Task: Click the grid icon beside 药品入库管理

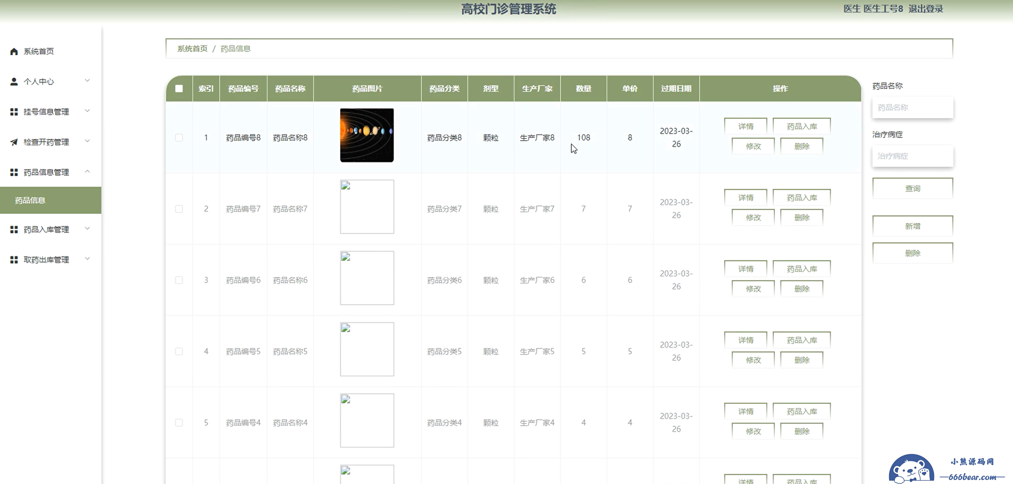Action: pyautogui.click(x=14, y=230)
